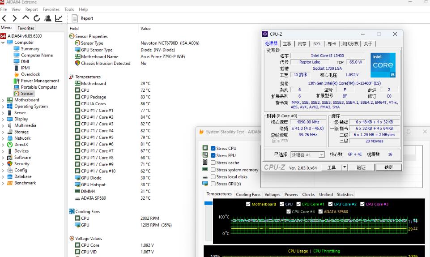Select the AIDA64 v6.85.6300 root node
The width and height of the screenshot is (430, 257).
25,36
